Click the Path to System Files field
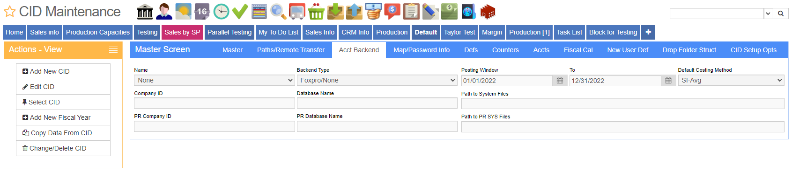Image resolution: width=792 pixels, height=172 pixels. (623, 103)
